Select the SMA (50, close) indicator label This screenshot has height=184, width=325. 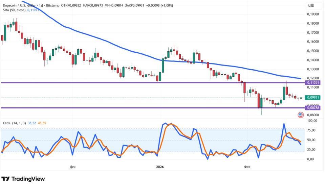pos(14,10)
